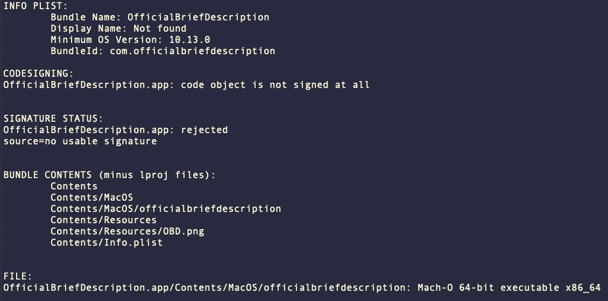Click the word 'rejected' in signature status
The width and height of the screenshot is (608, 301).
click(x=204, y=130)
